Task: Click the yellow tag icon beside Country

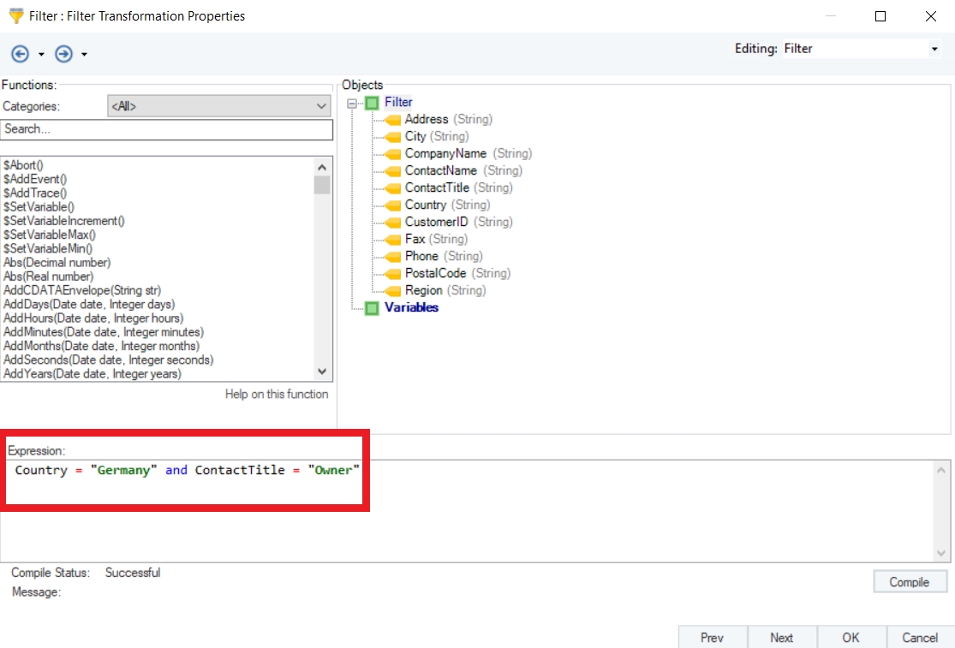Action: pos(392,205)
